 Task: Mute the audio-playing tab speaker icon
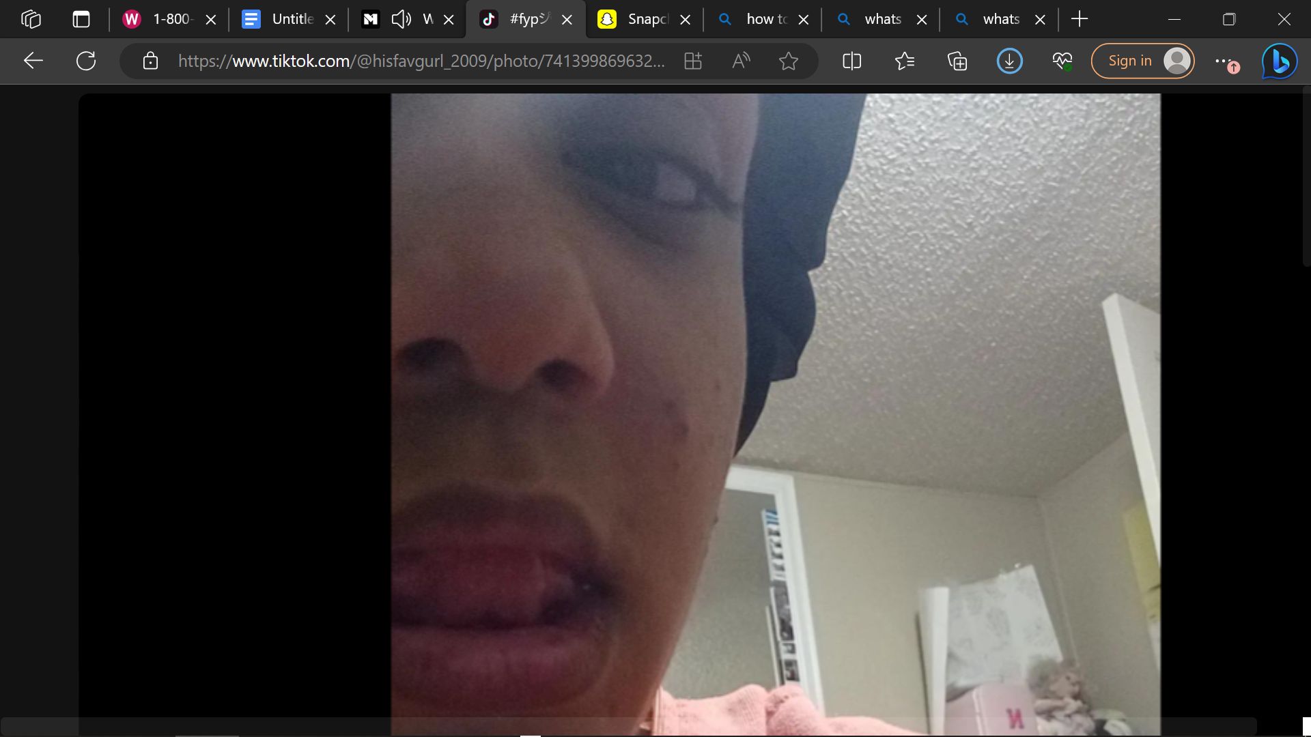pyautogui.click(x=401, y=19)
